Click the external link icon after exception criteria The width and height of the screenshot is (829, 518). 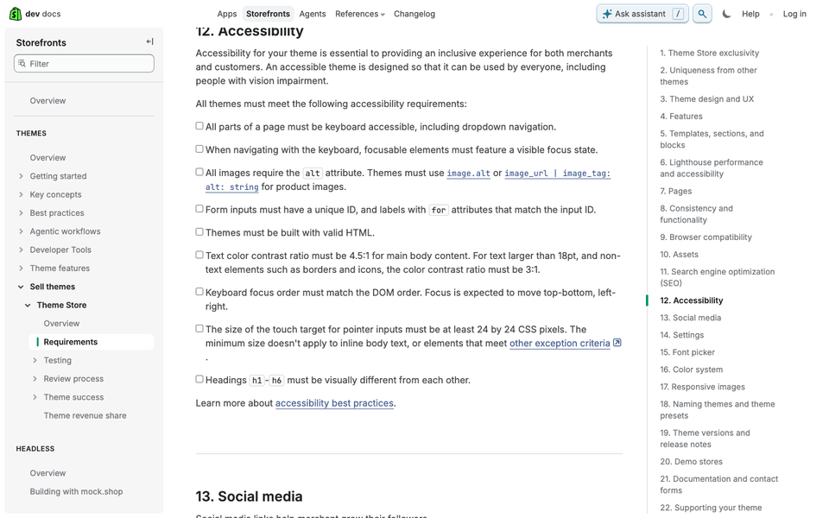617,343
